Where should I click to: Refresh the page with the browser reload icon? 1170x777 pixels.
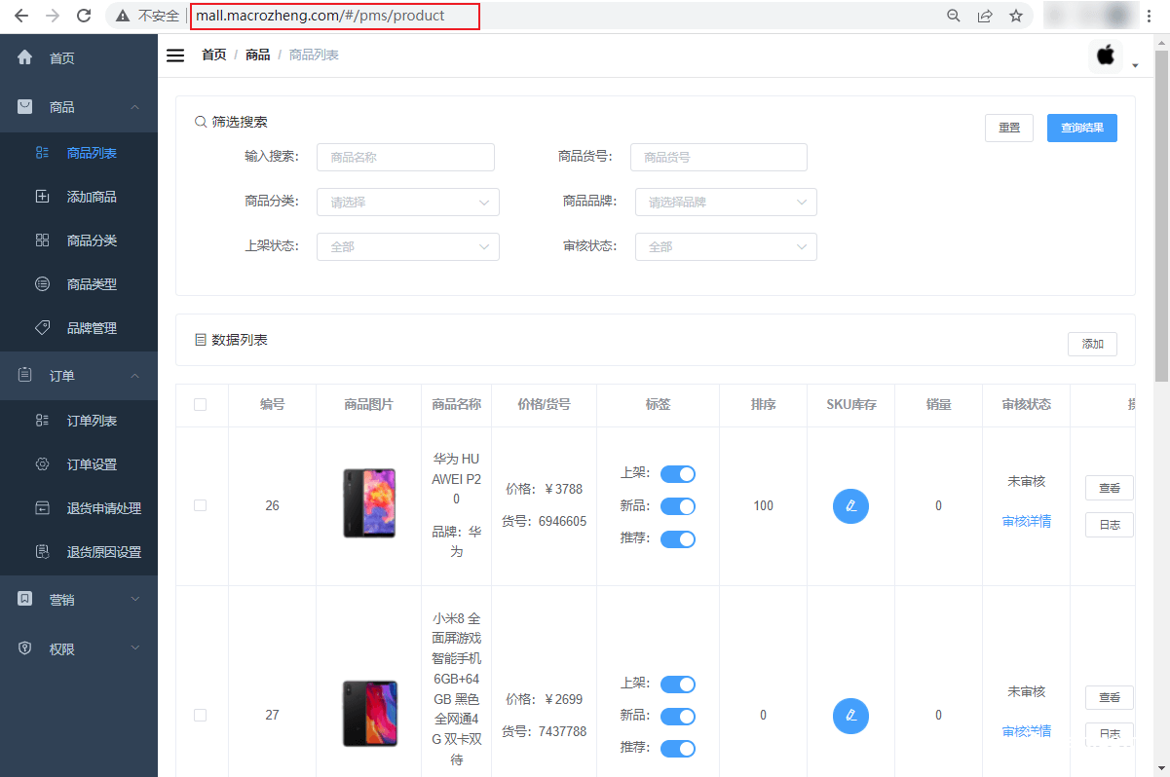click(84, 16)
